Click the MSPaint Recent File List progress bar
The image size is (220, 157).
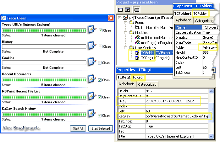coord(44,97)
